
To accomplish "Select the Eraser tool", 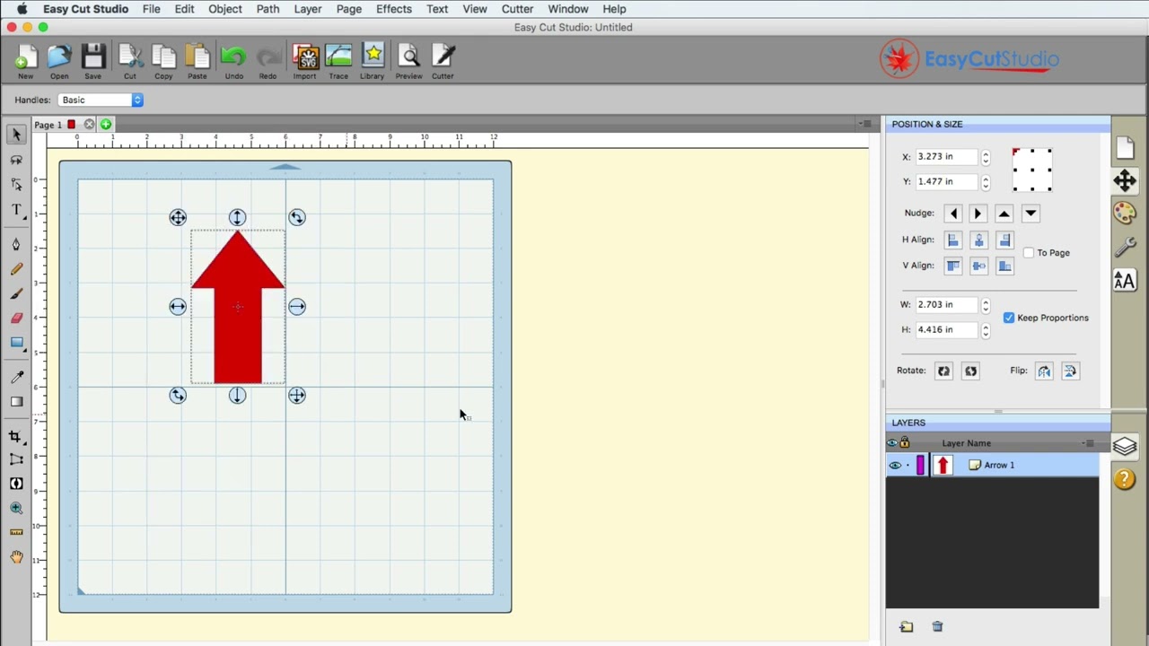I will [x=16, y=318].
